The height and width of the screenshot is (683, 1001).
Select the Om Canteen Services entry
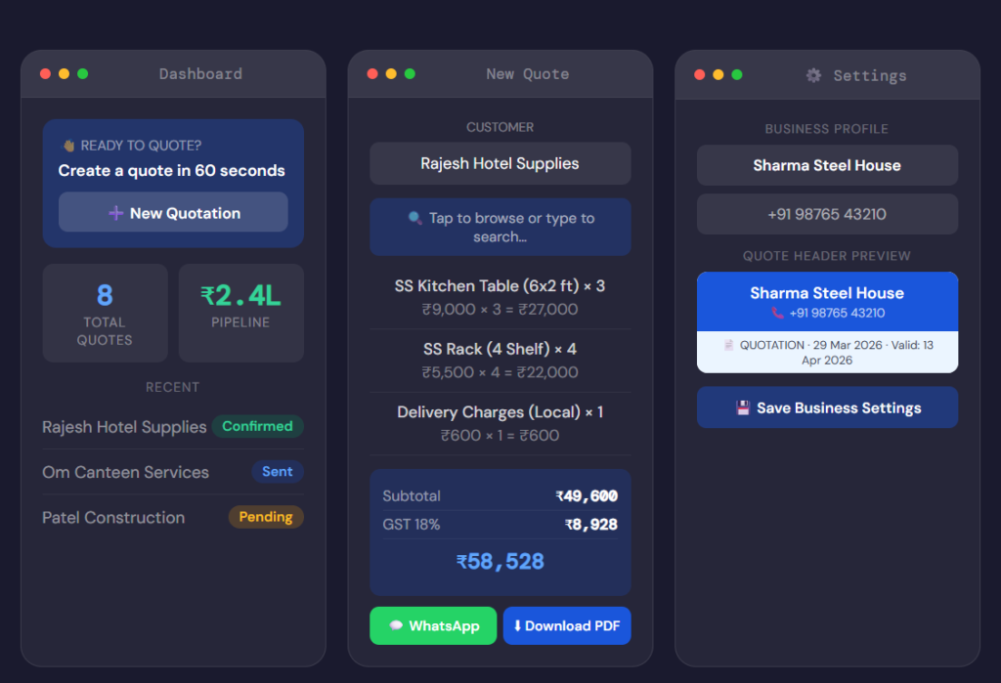(x=125, y=472)
